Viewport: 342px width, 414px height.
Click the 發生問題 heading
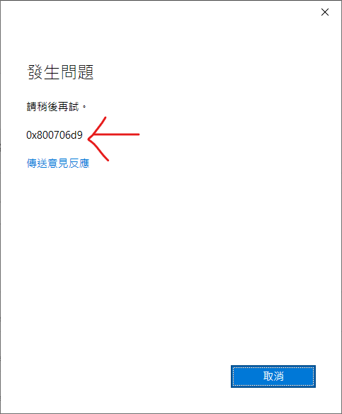[60, 71]
